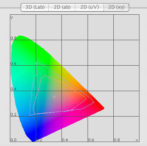Screen dimensions: 147x146
Task: Click the 0.4 label on y axis
Action: [x=13, y=89]
